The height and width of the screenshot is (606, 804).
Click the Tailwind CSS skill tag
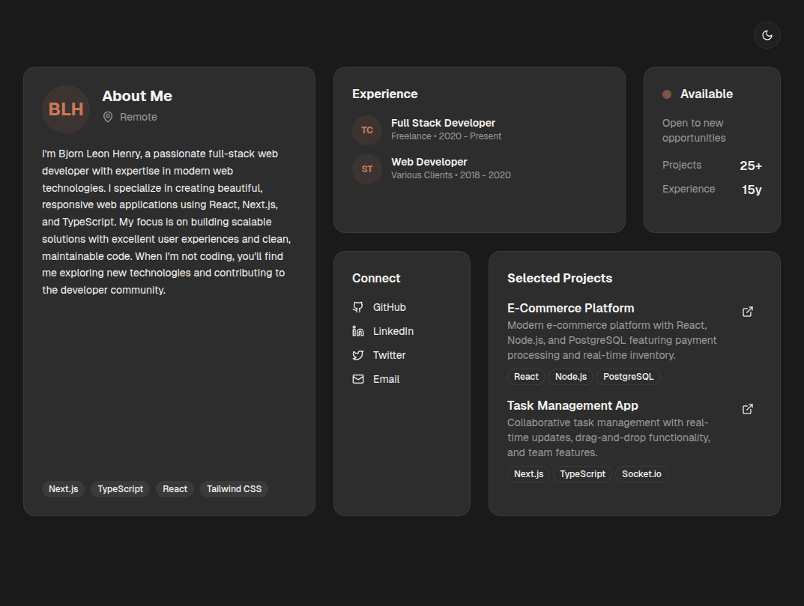(234, 489)
